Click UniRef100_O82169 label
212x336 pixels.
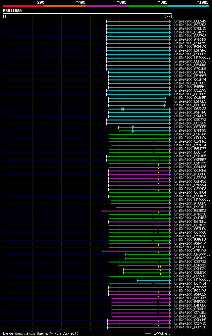click(190, 123)
